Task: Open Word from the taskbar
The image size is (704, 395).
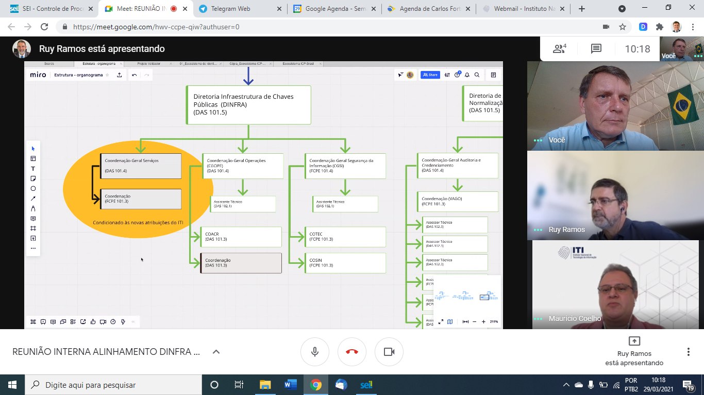Action: click(x=290, y=385)
